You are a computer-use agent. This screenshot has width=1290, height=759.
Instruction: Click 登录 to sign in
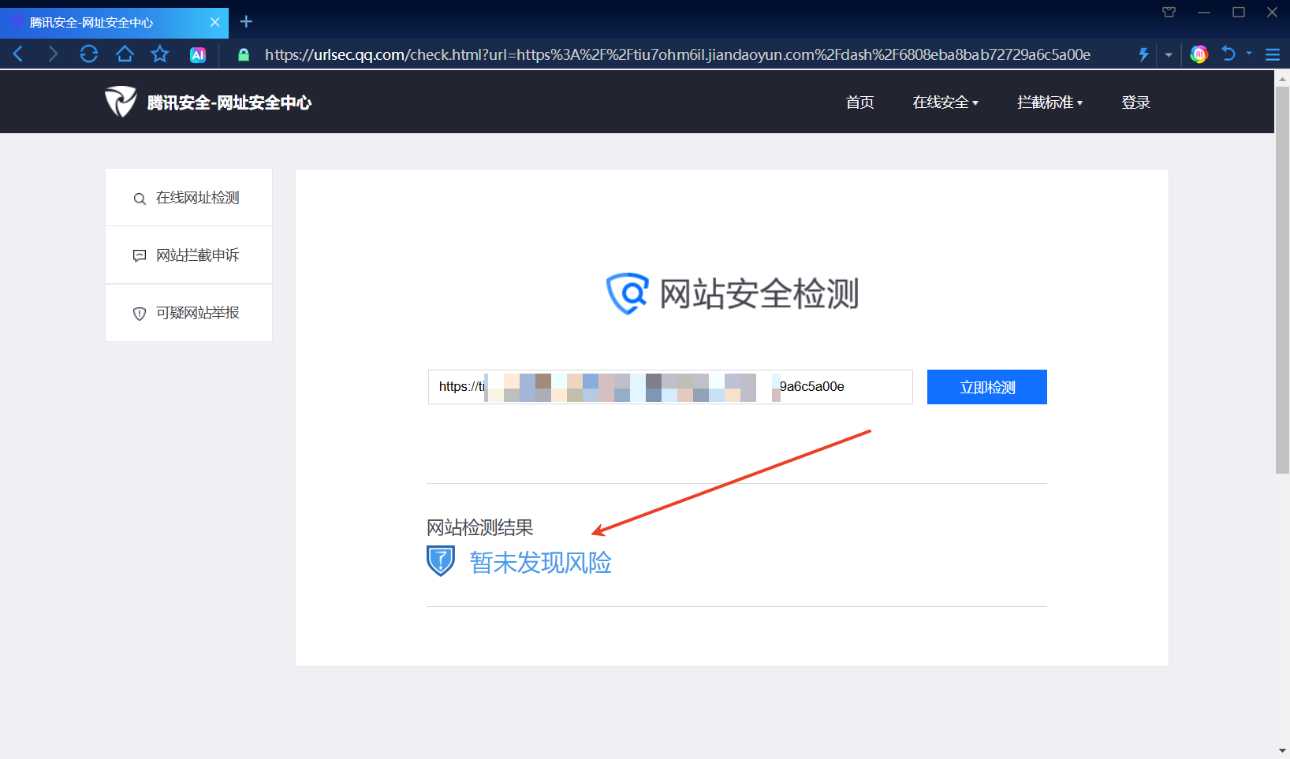point(1135,102)
